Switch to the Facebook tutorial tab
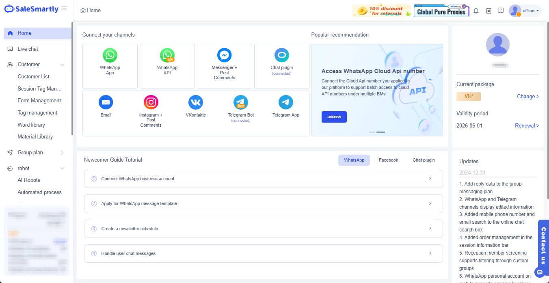Image resolution: width=549 pixels, height=283 pixels. (388, 160)
